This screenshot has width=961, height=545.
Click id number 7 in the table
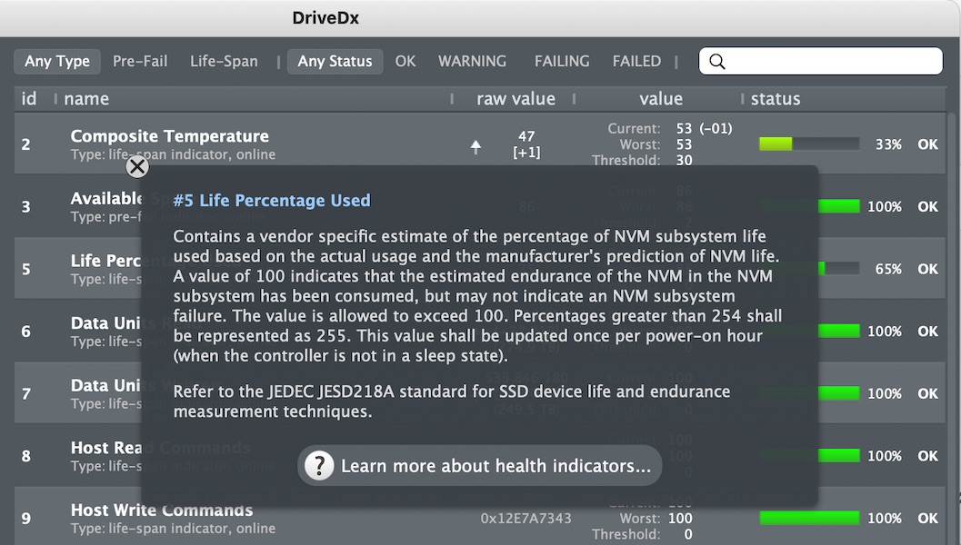point(25,393)
